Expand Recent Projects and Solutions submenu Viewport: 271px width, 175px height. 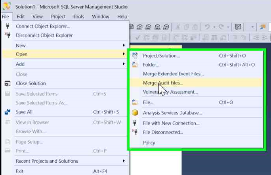124,161
